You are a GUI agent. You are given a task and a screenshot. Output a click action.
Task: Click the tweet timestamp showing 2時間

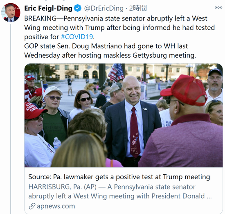tap(138, 8)
